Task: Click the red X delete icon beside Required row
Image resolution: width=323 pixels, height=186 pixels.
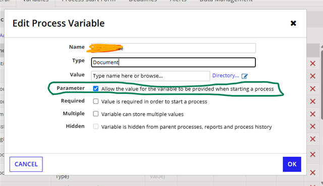Action: point(313,102)
